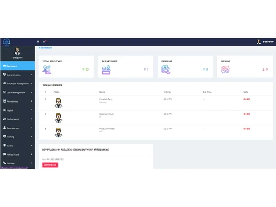Click the Late column header

click(246, 92)
